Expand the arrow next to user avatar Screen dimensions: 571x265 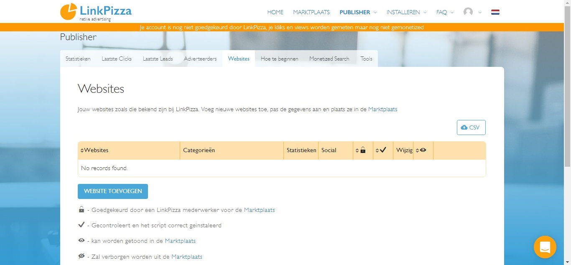tap(480, 13)
